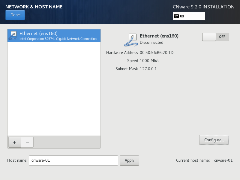This screenshot has width=240, height=180.
Task: Click the large Ethernet icon in the details pane
Action: pyautogui.click(x=131, y=40)
